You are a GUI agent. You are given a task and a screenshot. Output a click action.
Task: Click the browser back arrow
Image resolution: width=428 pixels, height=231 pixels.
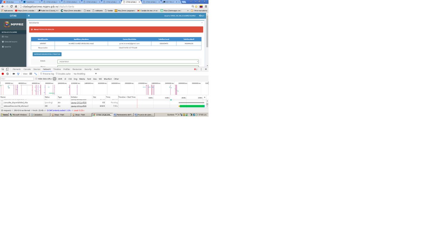(x=3, y=6)
